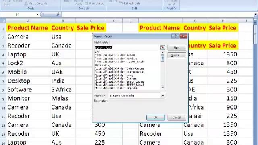
Task: Click cell H9 with value 150
Action: click(223, 99)
